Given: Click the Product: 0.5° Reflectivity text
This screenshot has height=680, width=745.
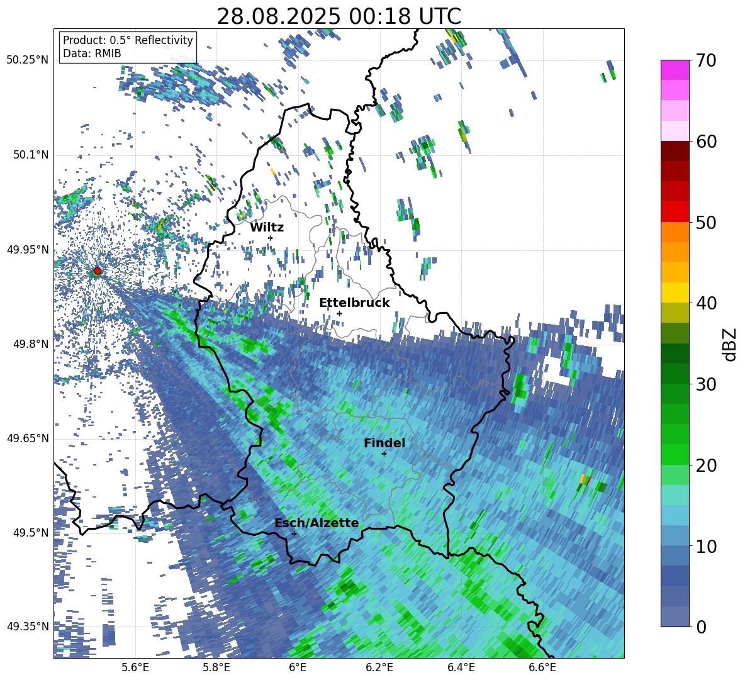Looking at the screenshot, I should (x=128, y=40).
